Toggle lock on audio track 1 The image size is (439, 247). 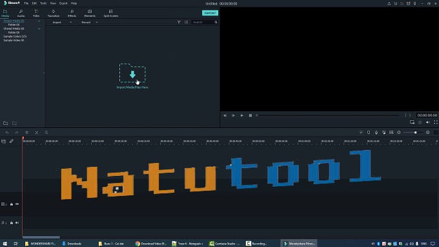click(x=12, y=223)
